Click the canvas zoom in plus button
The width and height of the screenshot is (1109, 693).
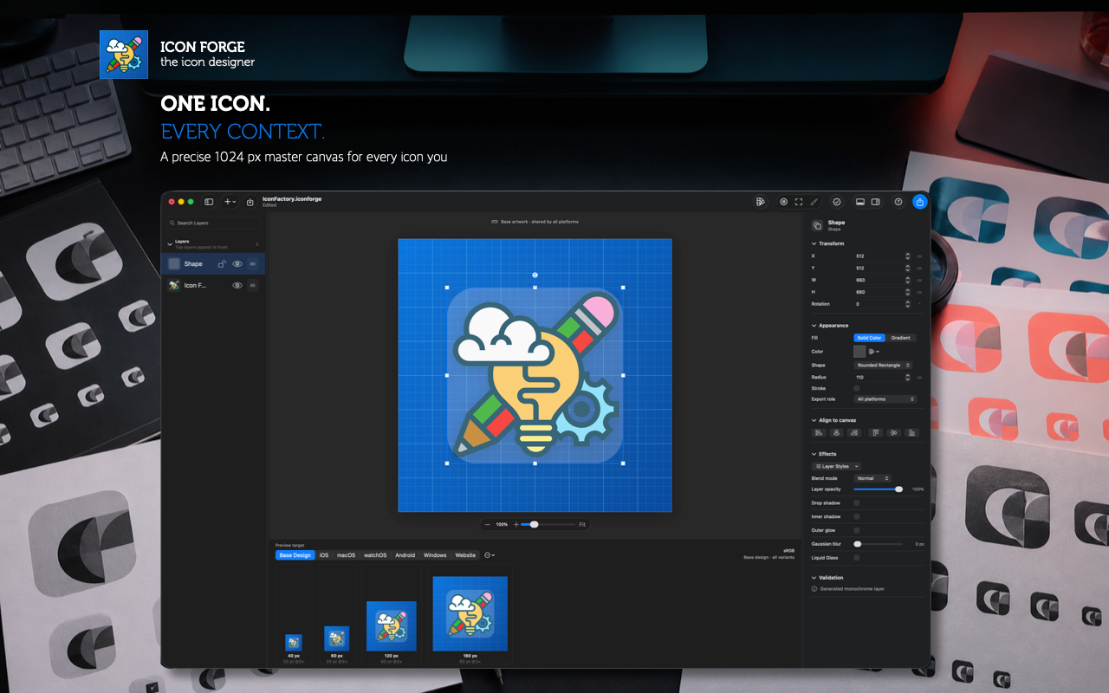tap(516, 524)
